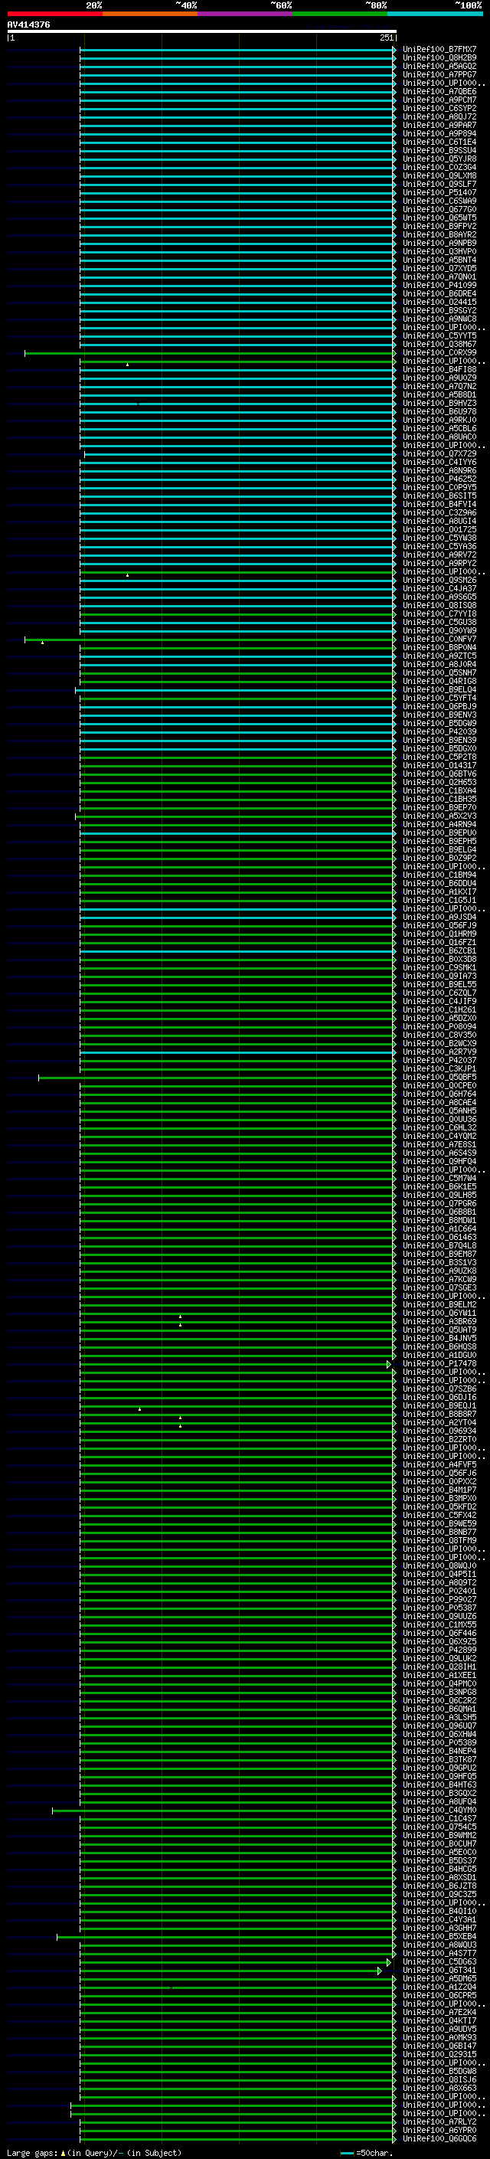Click the cyan alignment bar for UniRef100_B7FMX7
This screenshot has width=490, height=2159.
[x=237, y=51]
